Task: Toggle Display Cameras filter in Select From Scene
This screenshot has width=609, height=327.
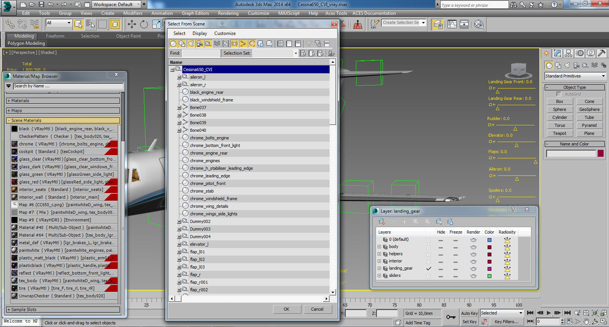Action: pyautogui.click(x=199, y=44)
